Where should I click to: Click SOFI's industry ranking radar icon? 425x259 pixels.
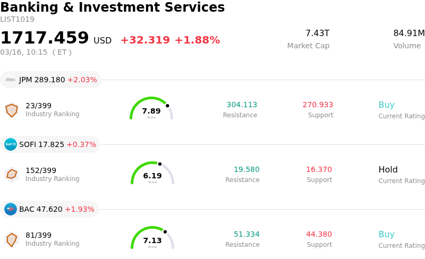[11, 174]
